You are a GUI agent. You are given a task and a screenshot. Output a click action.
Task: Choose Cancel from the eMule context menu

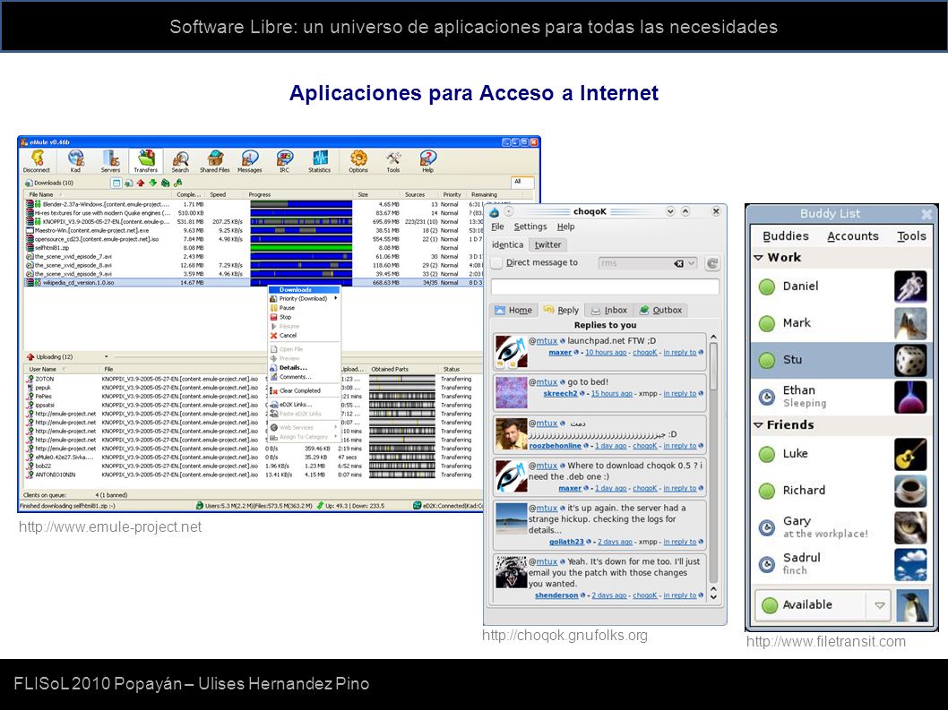tap(304, 336)
